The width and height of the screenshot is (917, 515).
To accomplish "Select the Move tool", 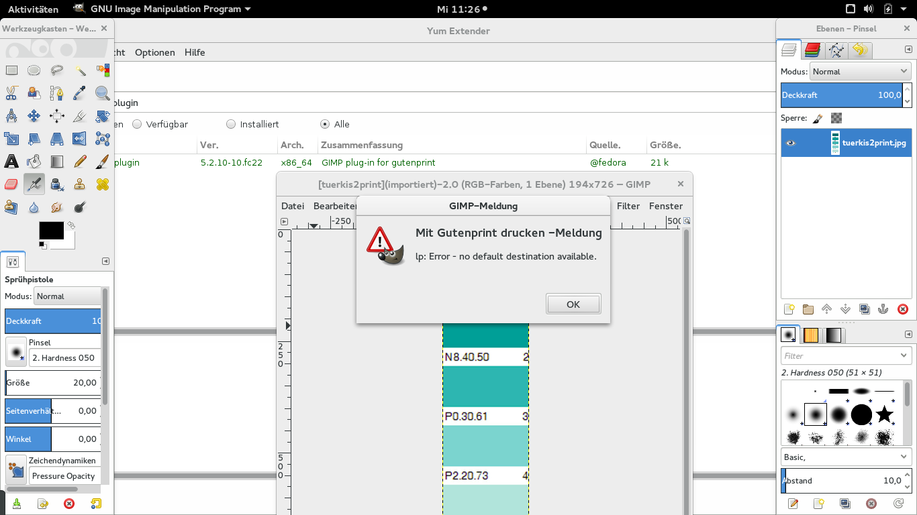I will (x=34, y=116).
